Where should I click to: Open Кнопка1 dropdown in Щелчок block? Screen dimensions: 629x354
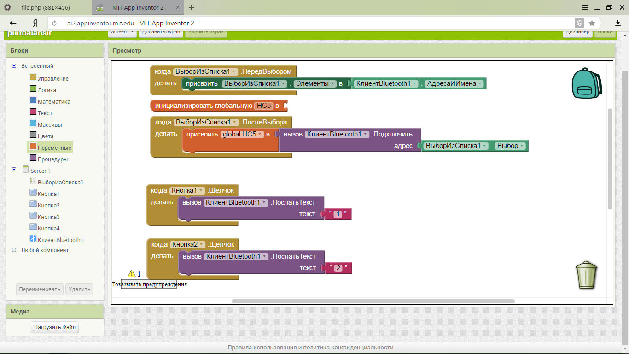201,190
